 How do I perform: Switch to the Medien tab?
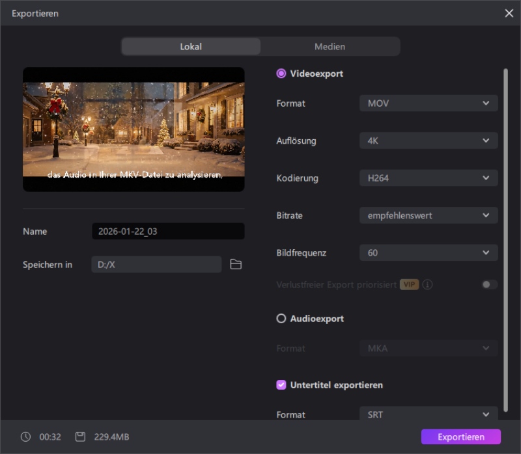[330, 47]
